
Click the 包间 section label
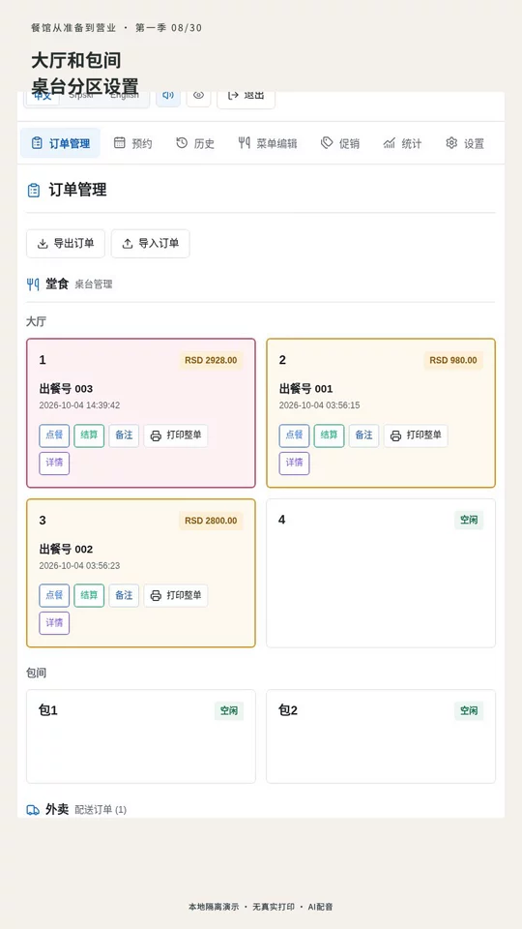tap(36, 674)
